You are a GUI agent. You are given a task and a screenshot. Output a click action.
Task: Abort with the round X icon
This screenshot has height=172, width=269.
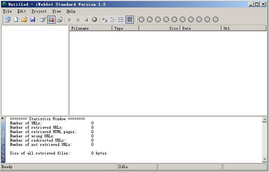point(95,19)
